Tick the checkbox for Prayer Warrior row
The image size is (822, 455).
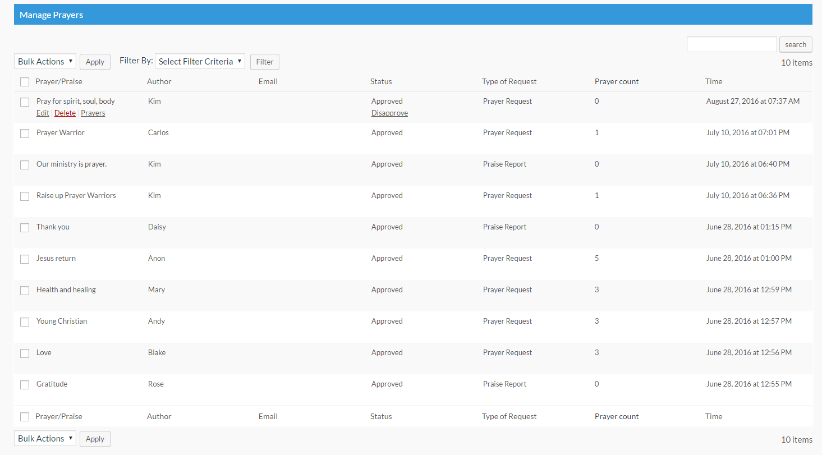coord(25,134)
